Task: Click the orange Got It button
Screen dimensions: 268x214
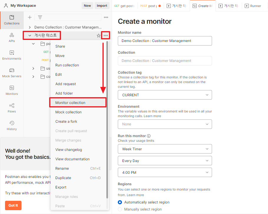Action: coord(13,205)
